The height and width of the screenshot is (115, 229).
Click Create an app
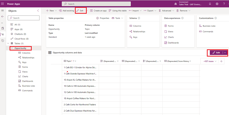tap(98, 11)
